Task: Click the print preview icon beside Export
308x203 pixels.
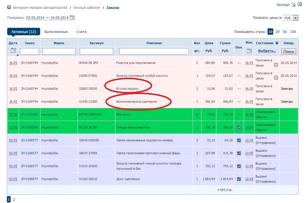Action: [300, 4]
